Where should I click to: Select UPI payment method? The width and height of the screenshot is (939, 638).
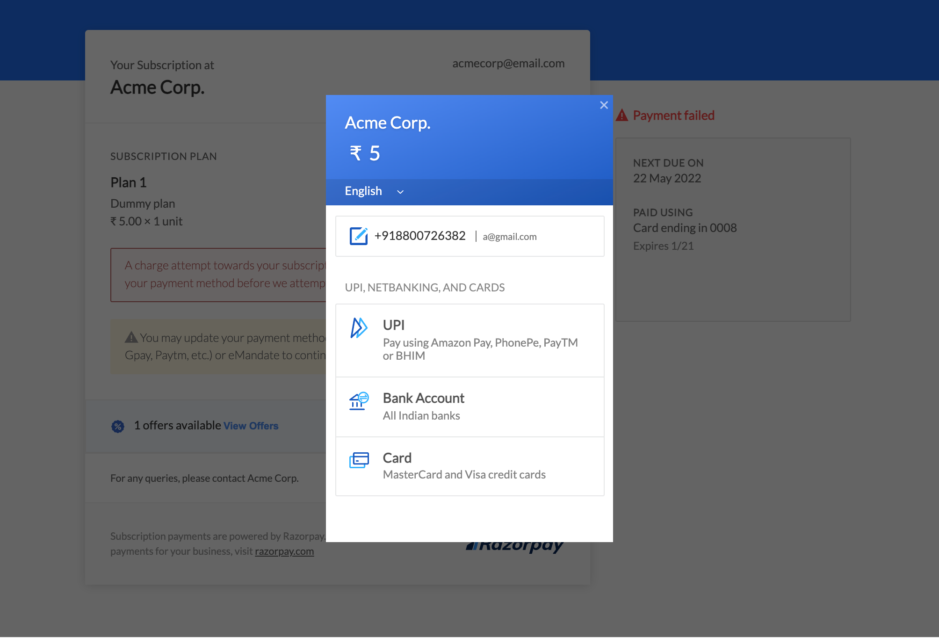click(x=469, y=341)
